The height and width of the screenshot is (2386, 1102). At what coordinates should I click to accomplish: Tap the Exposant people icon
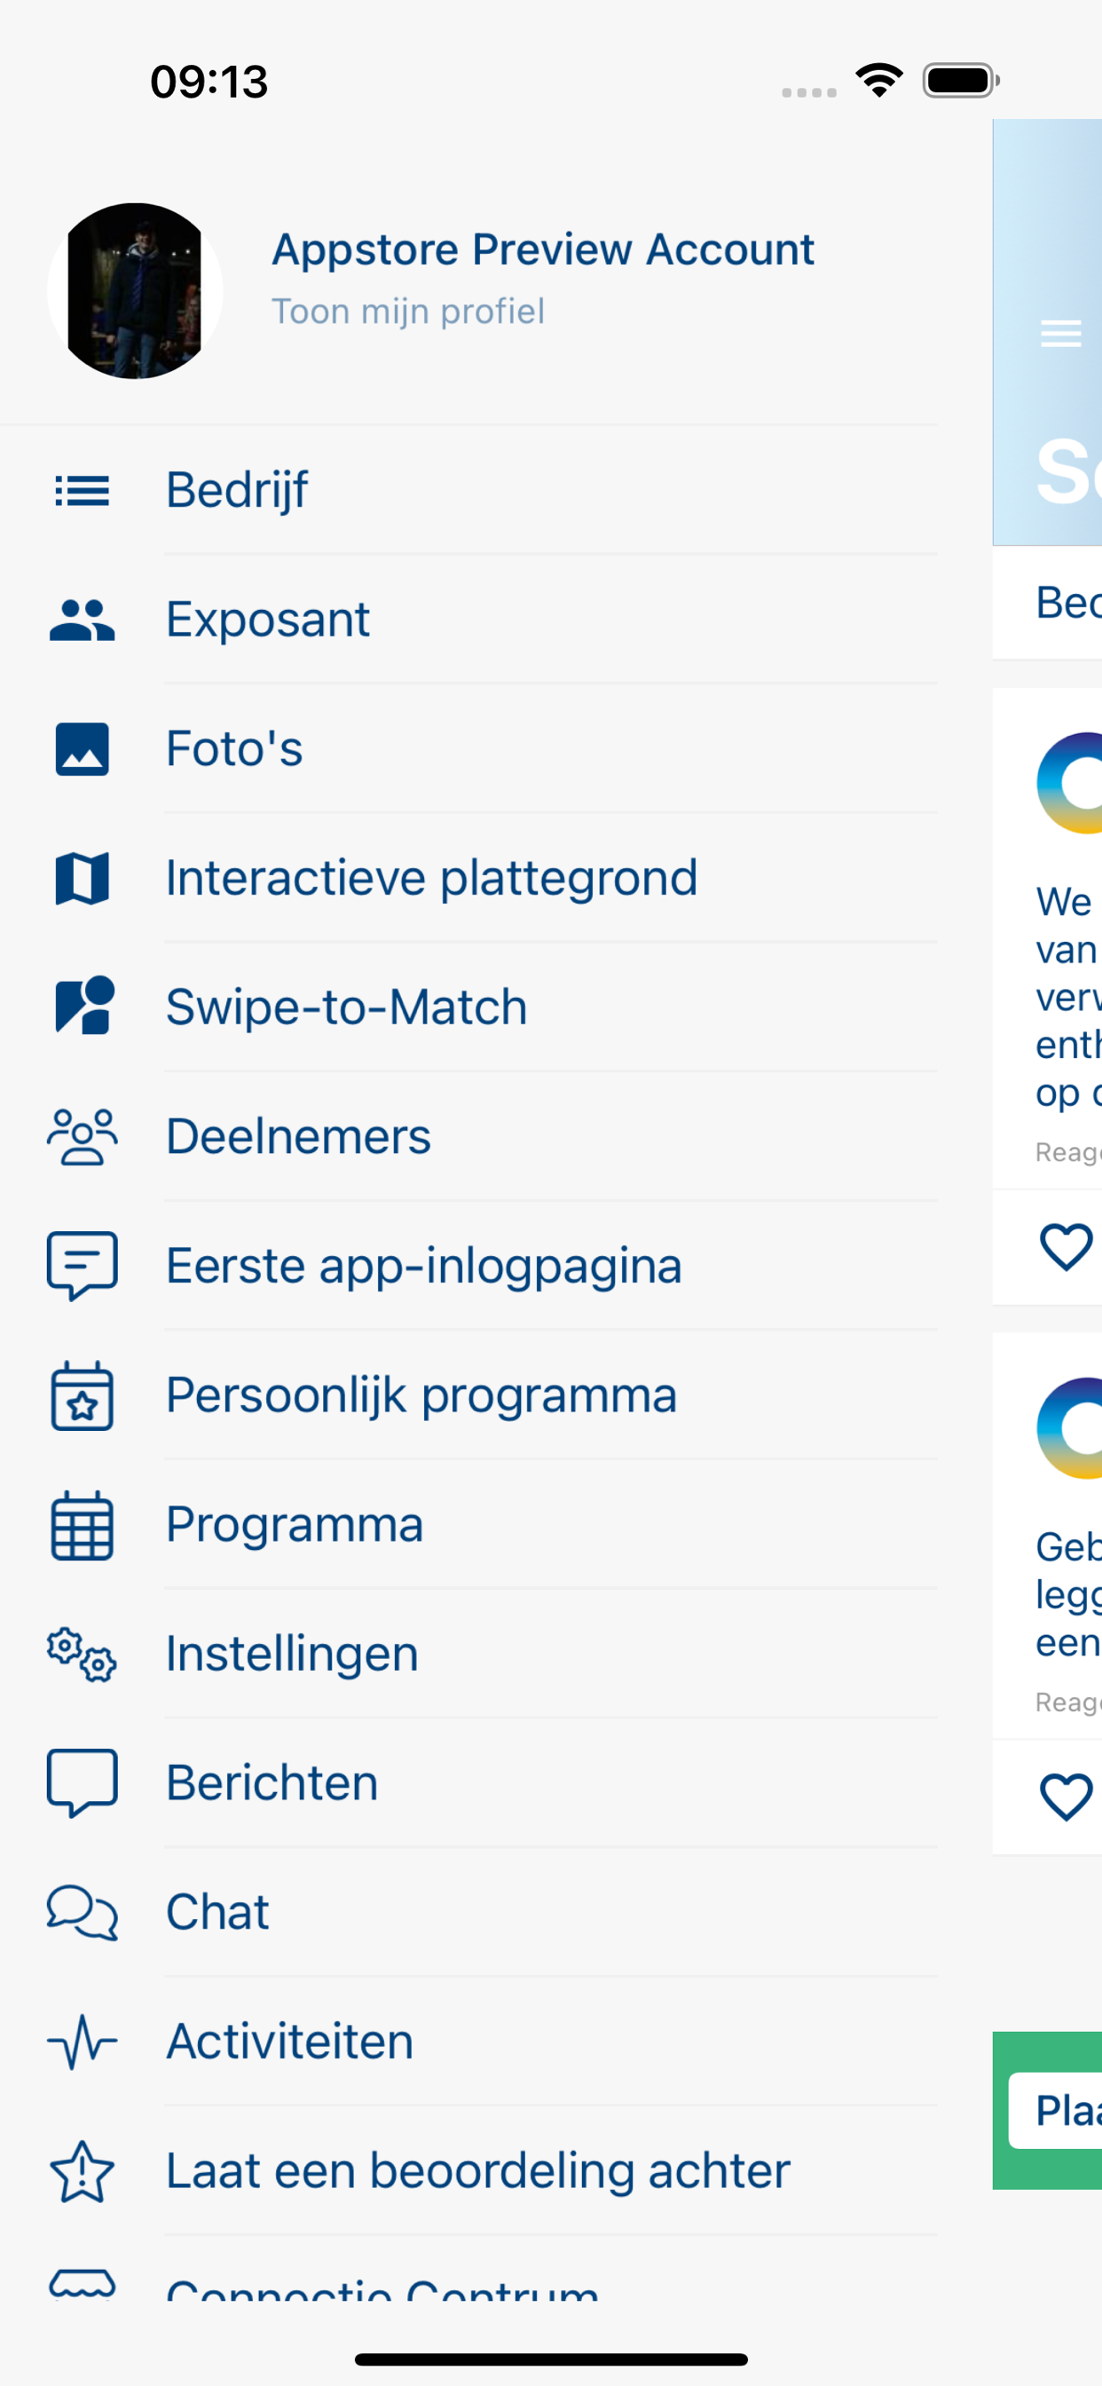[82, 620]
